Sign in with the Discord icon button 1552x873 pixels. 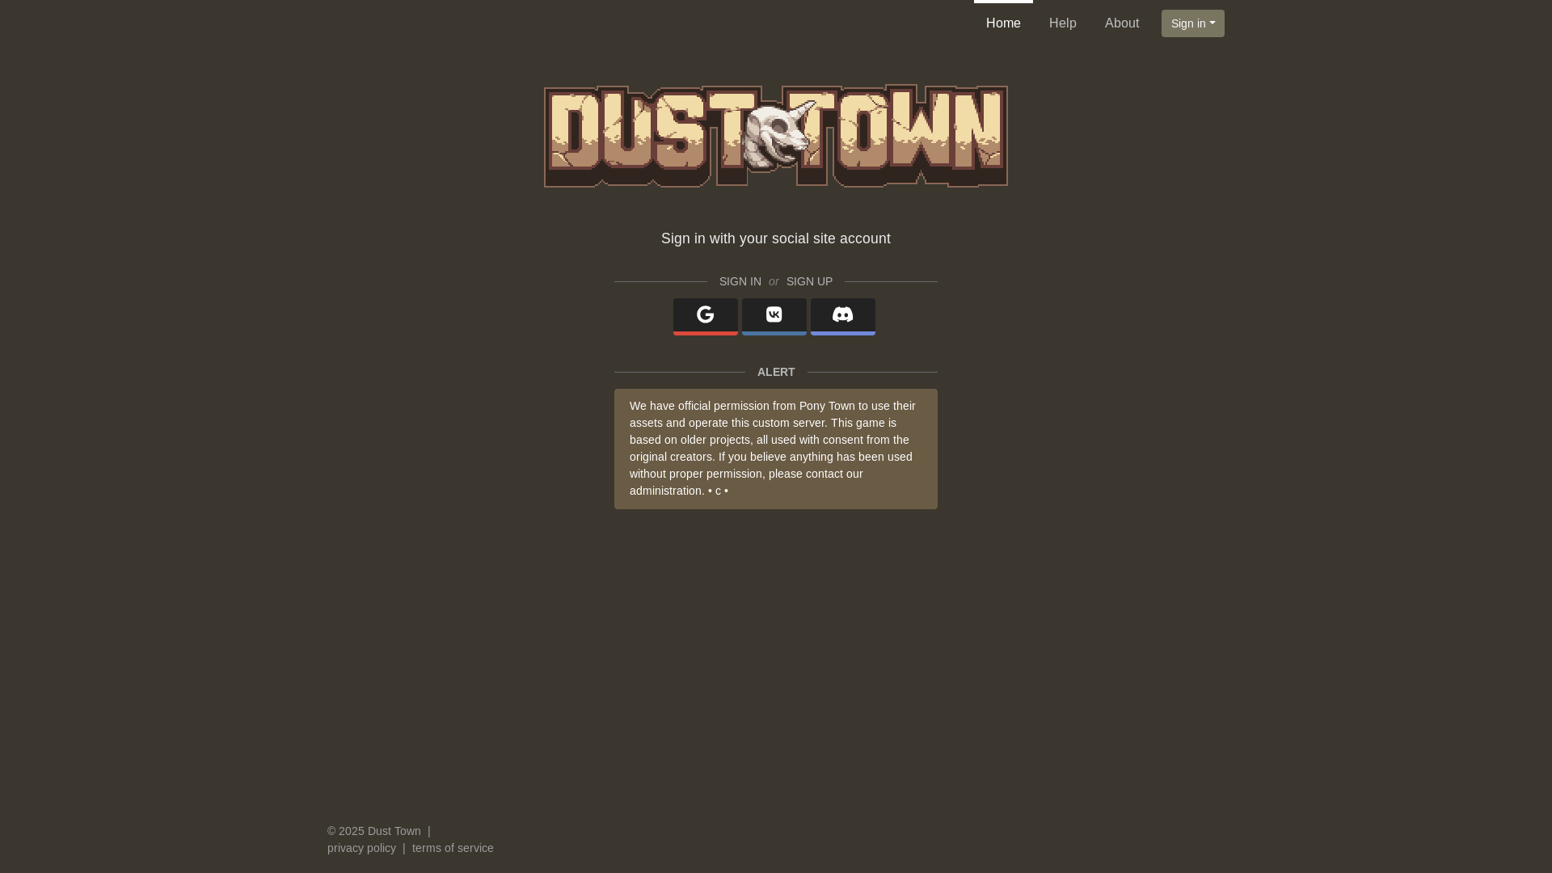842,316
